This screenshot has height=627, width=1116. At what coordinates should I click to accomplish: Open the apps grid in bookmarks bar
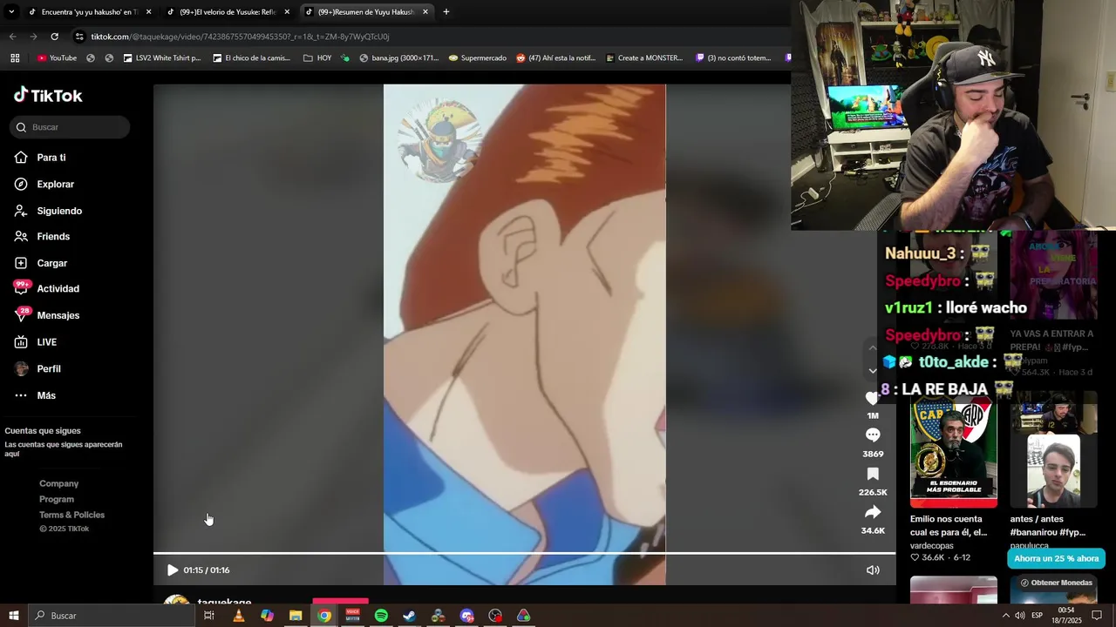pyautogui.click(x=15, y=58)
